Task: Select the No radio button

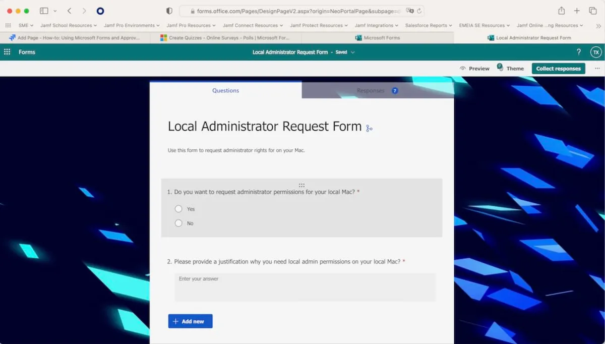Action: click(178, 223)
